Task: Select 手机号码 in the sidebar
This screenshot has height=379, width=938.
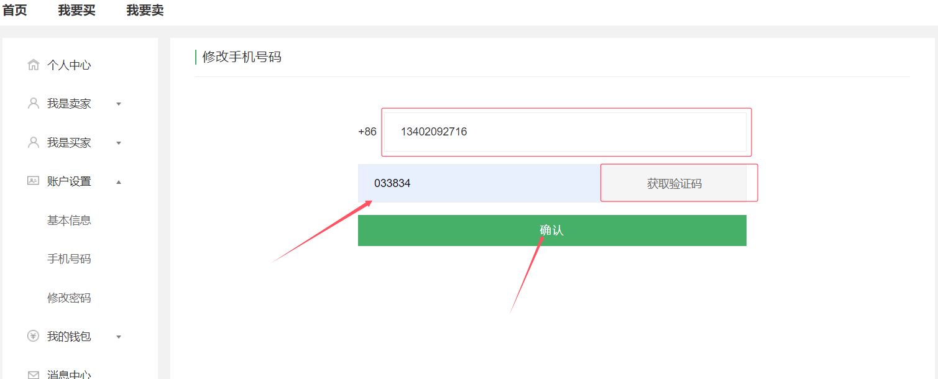Action: [69, 258]
